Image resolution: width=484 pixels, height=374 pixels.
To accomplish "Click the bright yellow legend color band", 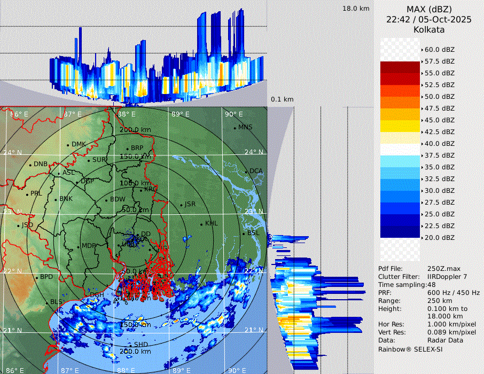I will pyautogui.click(x=400, y=126).
